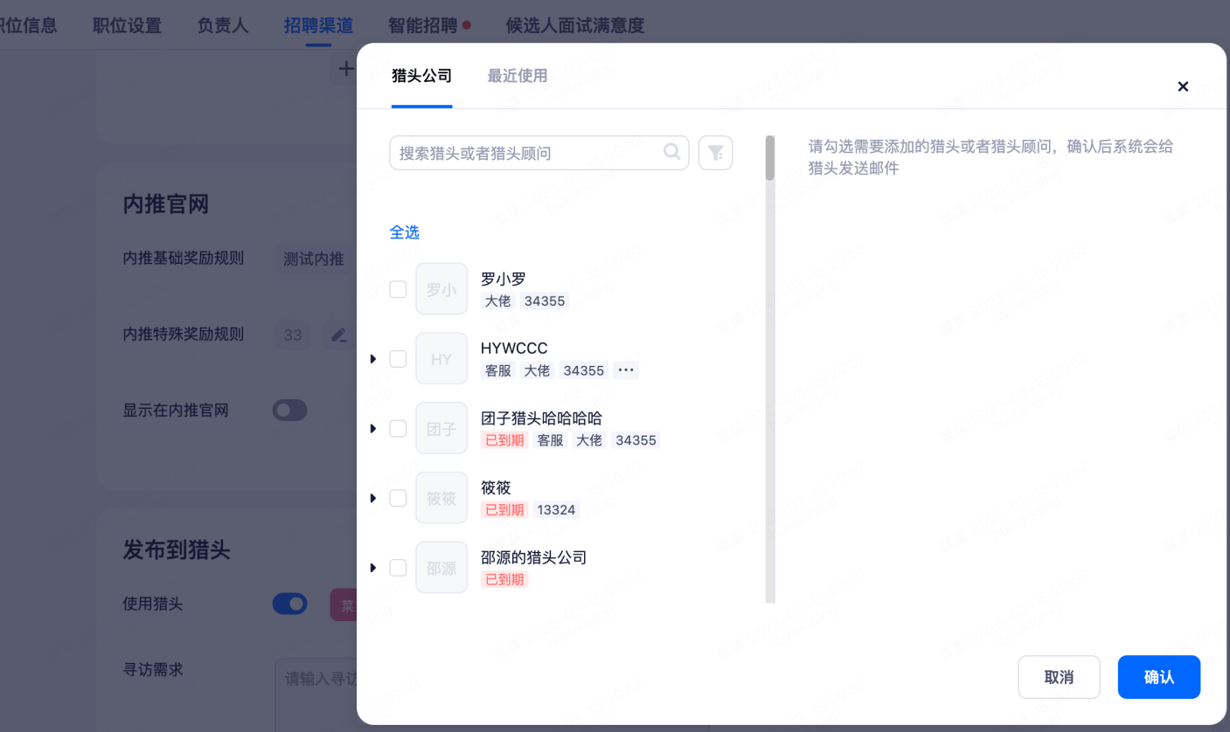Expand 团子猎头哈哈哈哈 consultants list
The width and height of the screenshot is (1230, 732).
pos(373,428)
